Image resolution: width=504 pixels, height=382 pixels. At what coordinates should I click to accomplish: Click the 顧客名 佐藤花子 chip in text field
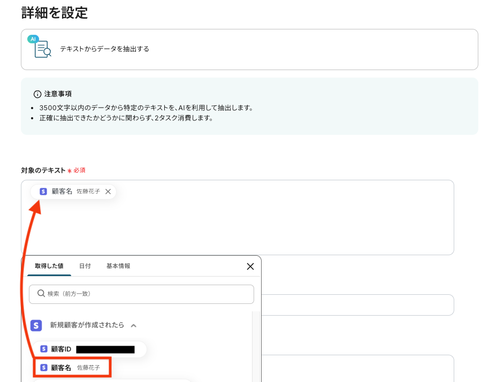click(x=73, y=192)
